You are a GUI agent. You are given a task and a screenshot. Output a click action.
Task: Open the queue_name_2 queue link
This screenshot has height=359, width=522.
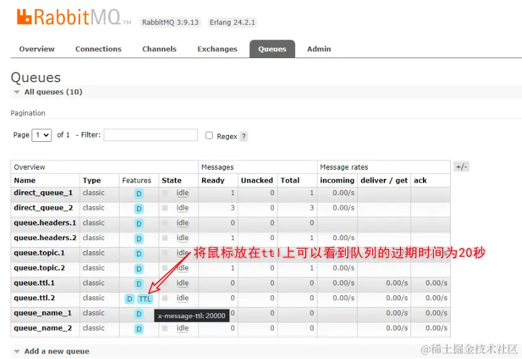coord(43,328)
